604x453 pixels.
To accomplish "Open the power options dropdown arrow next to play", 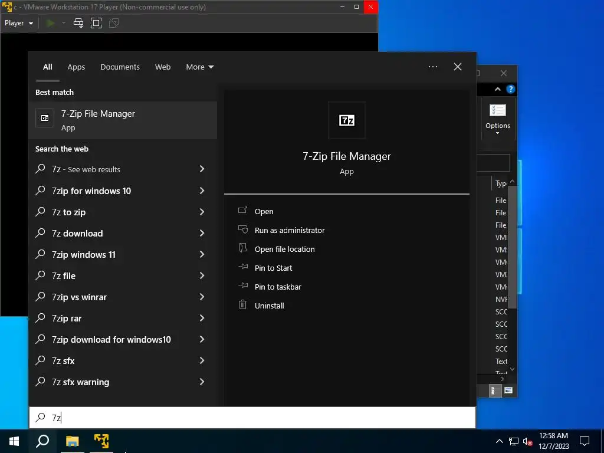I will coord(64,23).
